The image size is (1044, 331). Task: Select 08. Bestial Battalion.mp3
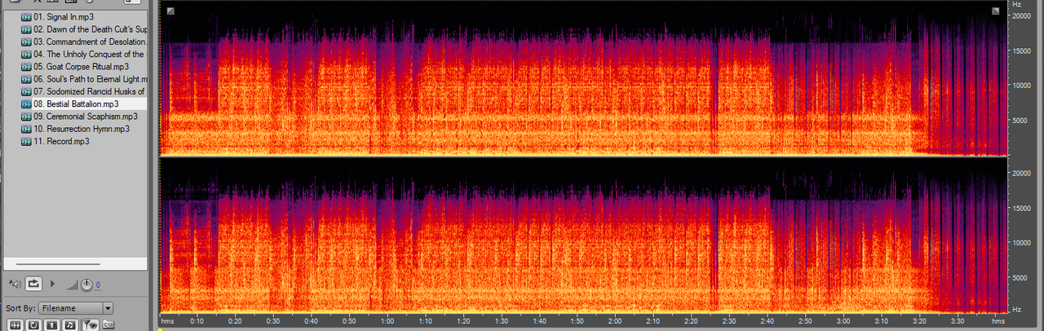[75, 104]
